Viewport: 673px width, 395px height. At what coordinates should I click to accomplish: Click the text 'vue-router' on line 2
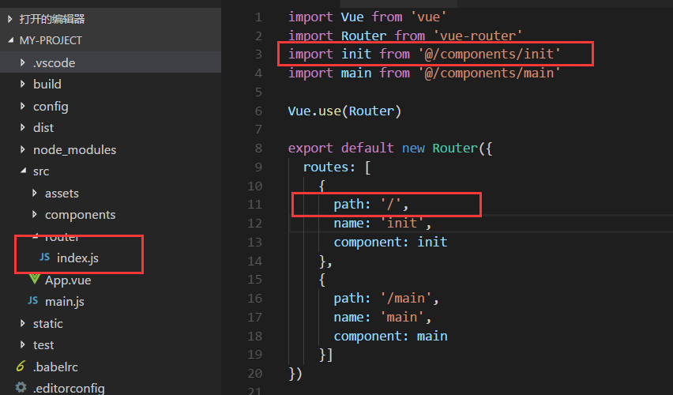coord(478,36)
